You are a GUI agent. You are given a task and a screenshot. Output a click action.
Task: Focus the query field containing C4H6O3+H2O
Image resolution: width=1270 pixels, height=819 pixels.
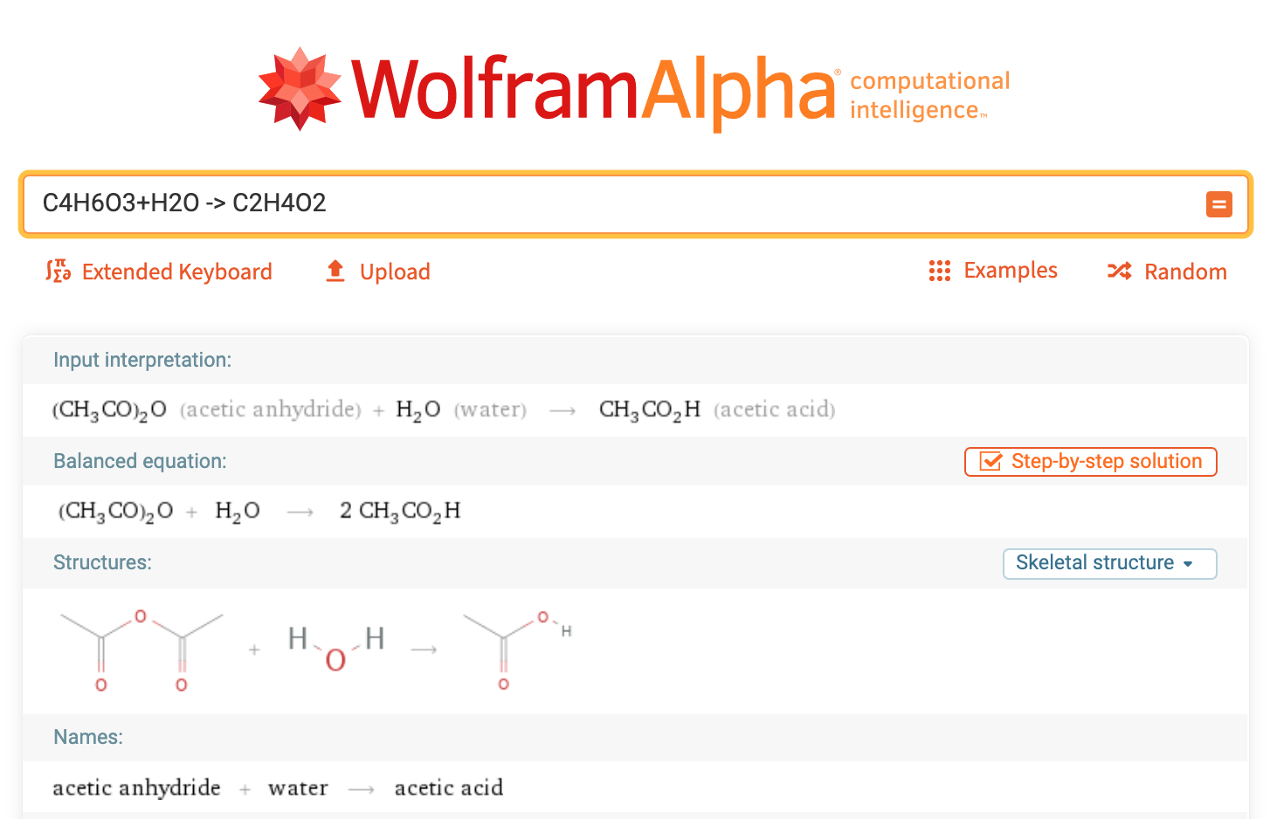point(611,203)
